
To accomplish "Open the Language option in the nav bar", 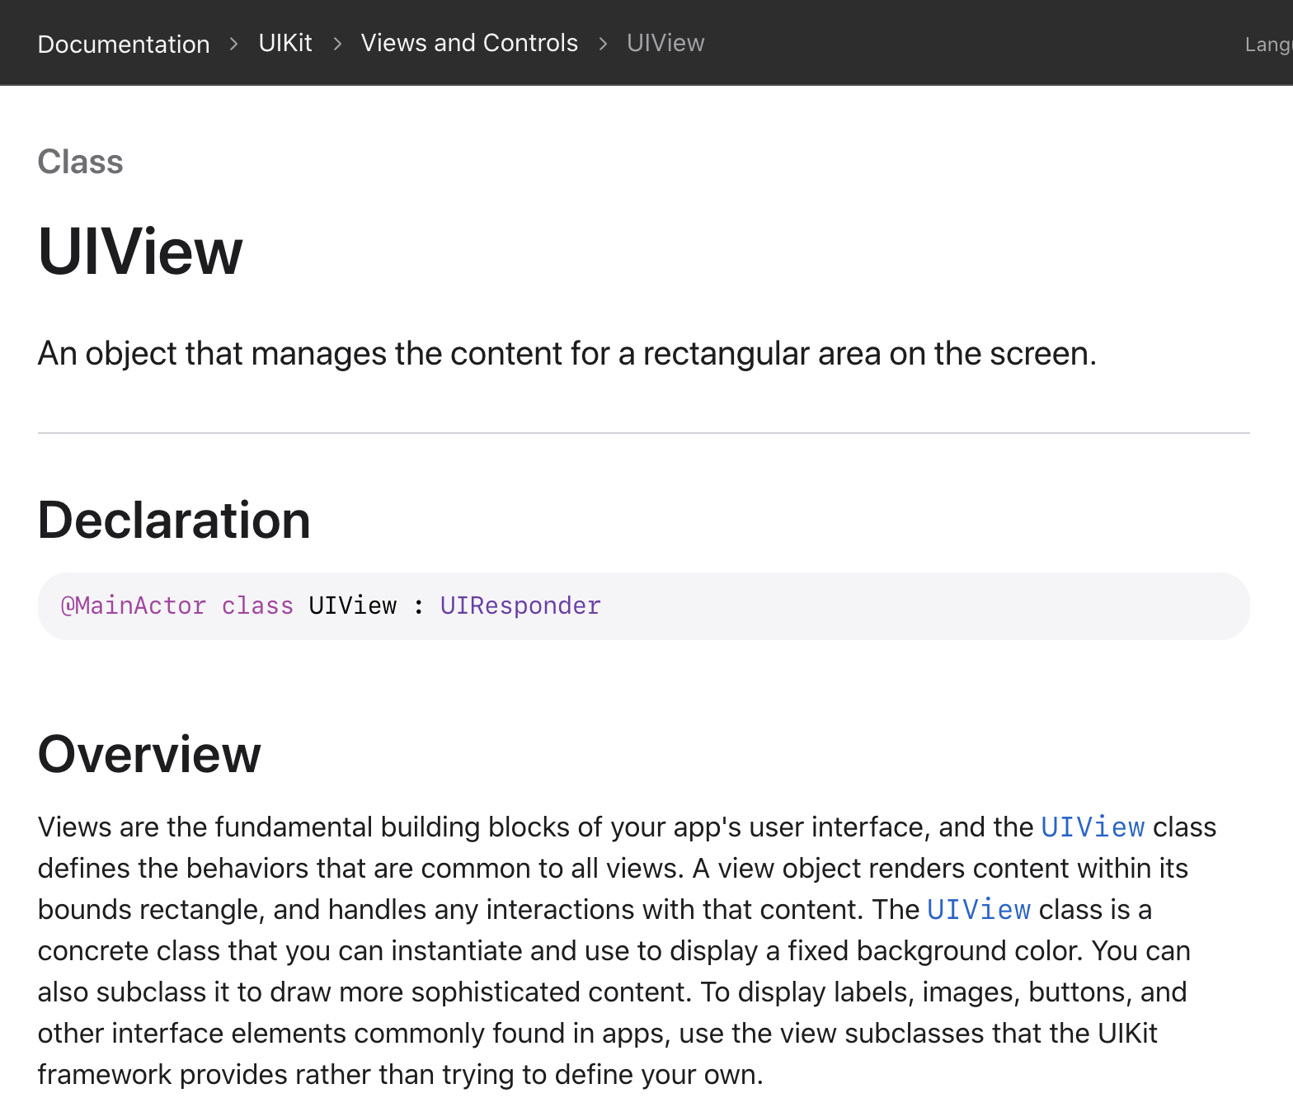I will coord(1268,45).
